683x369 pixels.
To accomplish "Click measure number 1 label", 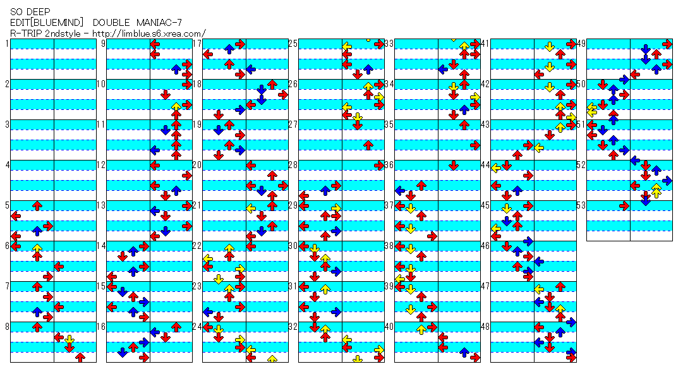I will [x=7, y=43].
